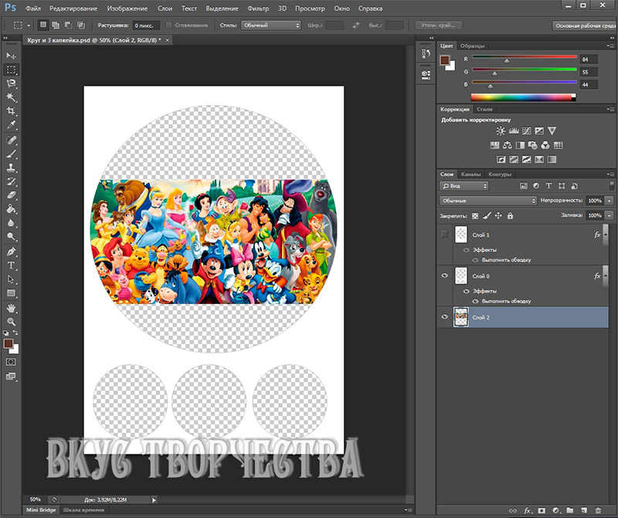This screenshot has height=518, width=618.
Task: Select the Eyedropper tool
Action: [x=11, y=125]
